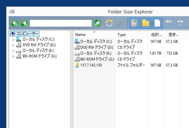Click the D: DVD drive icon in the tree
The width and height of the screenshot is (189, 128).
coord(19,45)
